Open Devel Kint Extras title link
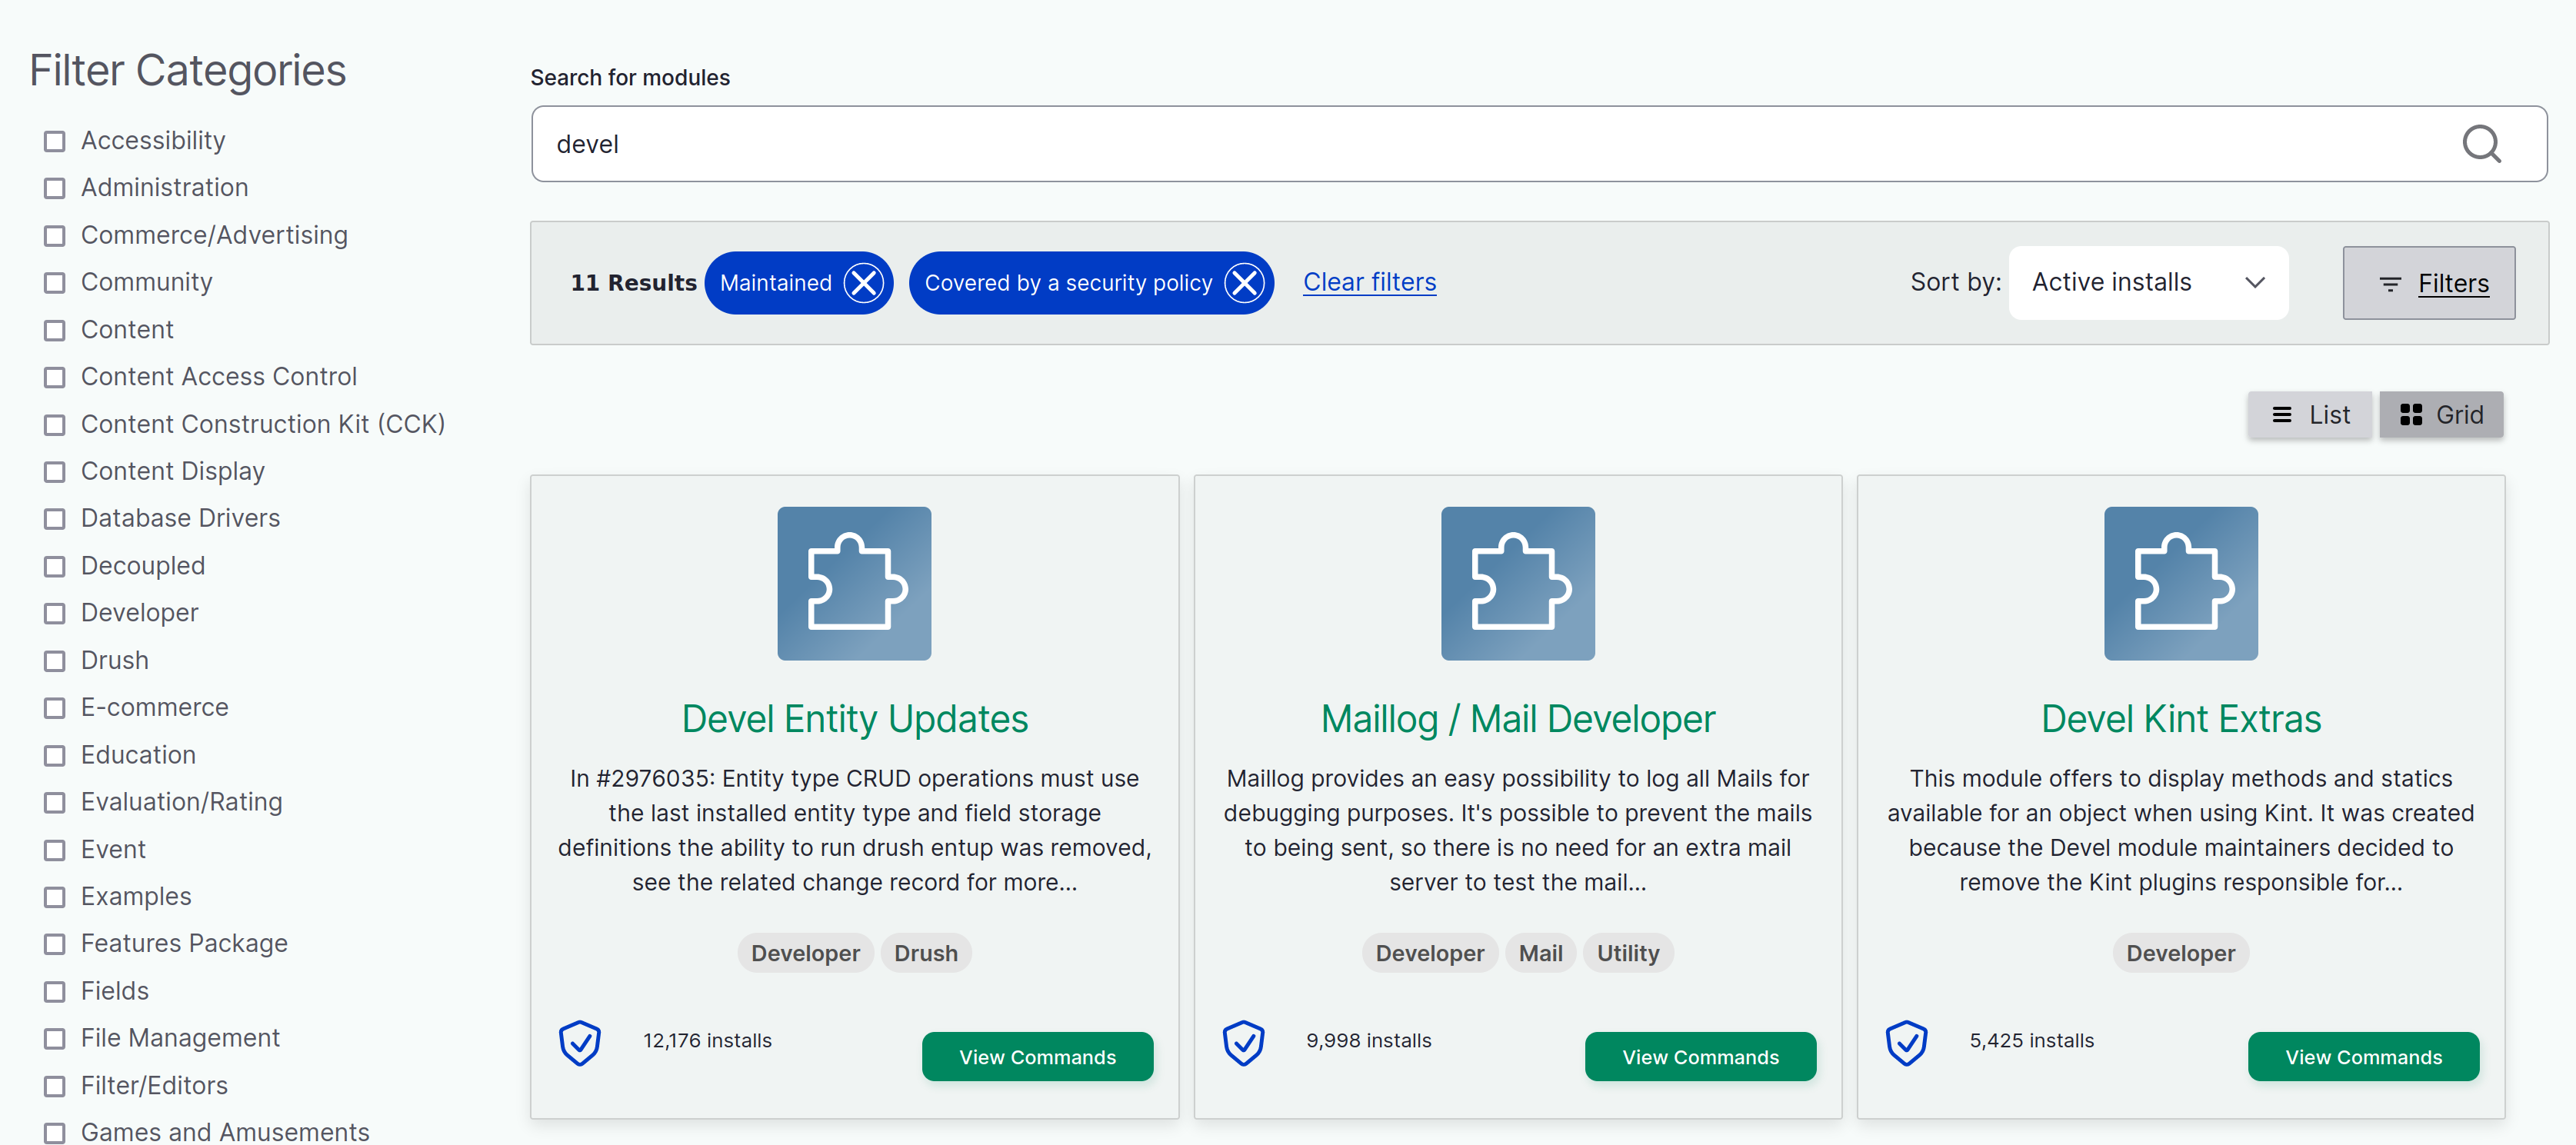The height and width of the screenshot is (1145, 2576). pyautogui.click(x=2180, y=719)
